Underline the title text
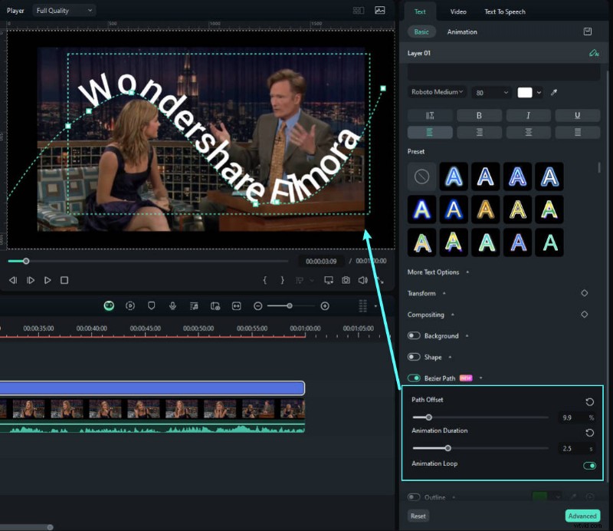This screenshot has height=531, width=613. tap(577, 115)
